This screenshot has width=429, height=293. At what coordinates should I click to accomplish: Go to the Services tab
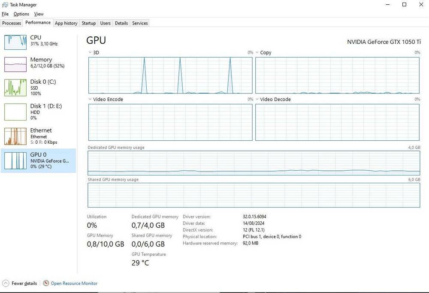point(140,23)
